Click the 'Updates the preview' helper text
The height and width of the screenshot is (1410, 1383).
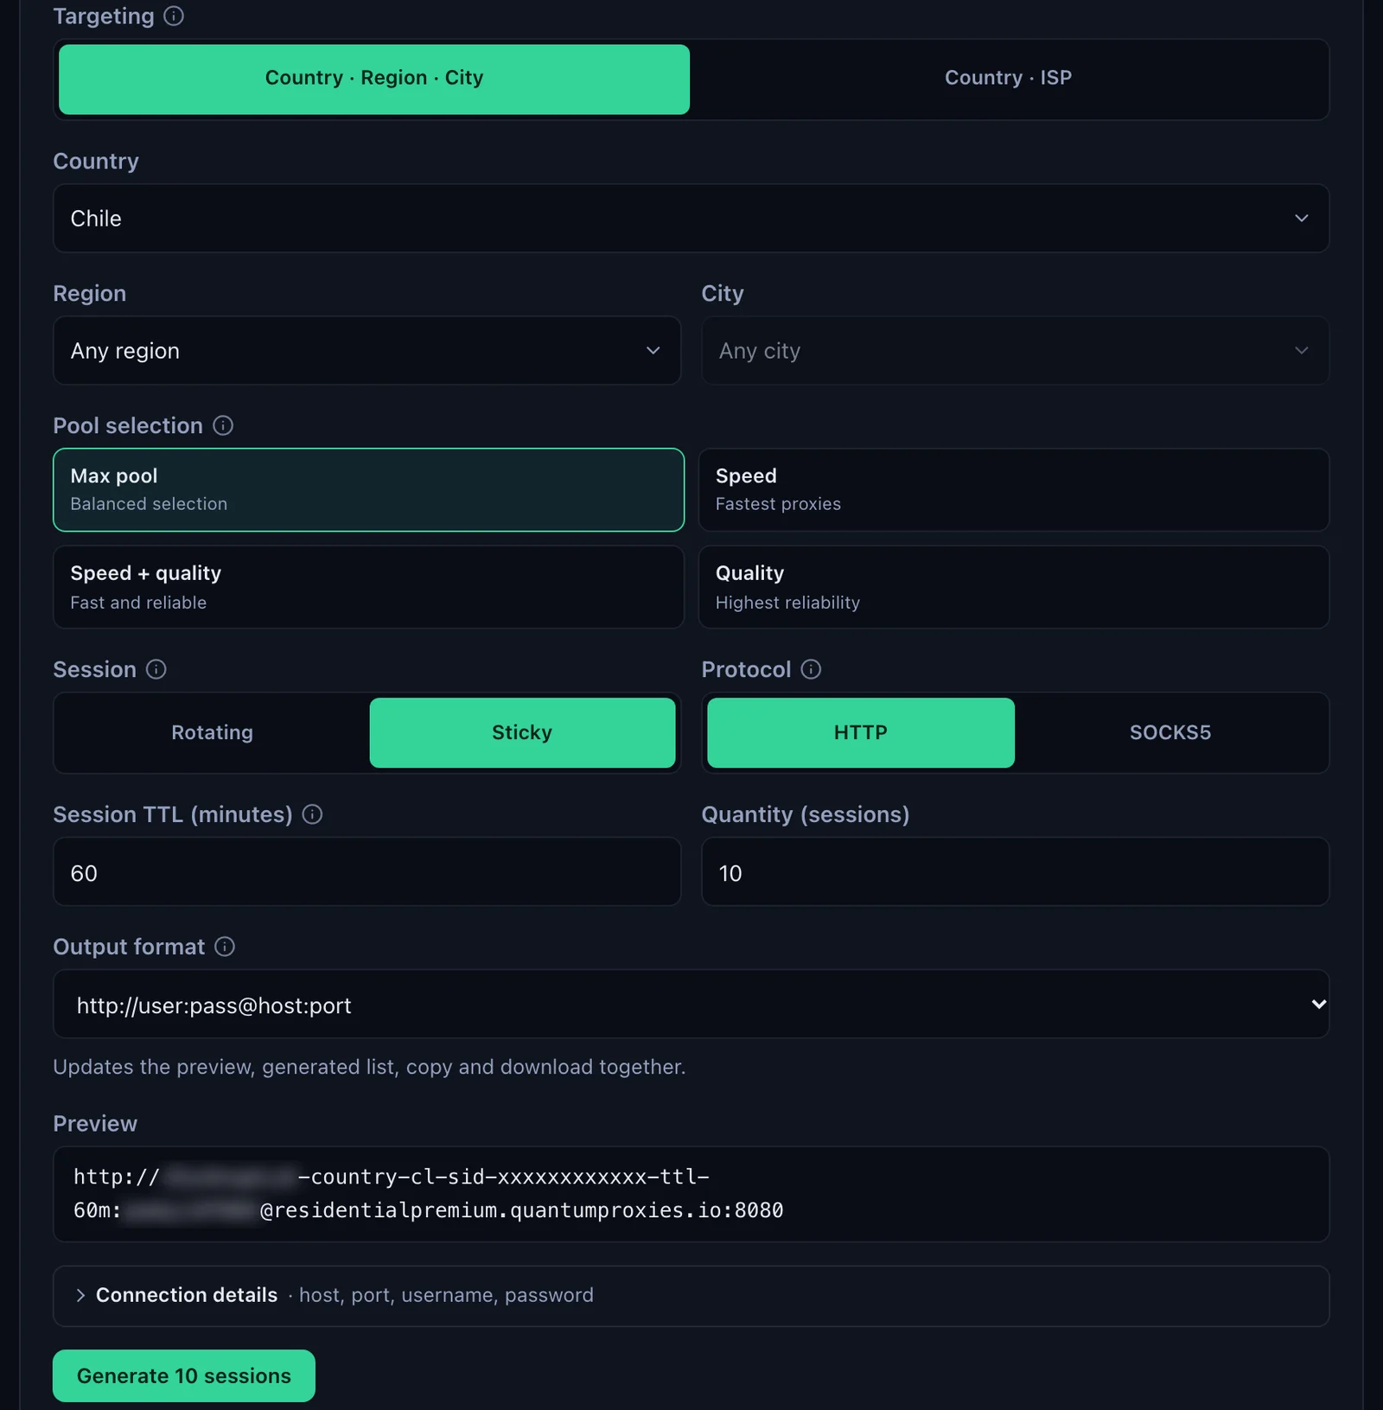point(369,1067)
